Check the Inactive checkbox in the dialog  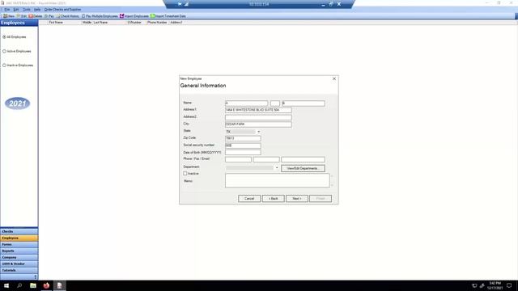pos(185,174)
